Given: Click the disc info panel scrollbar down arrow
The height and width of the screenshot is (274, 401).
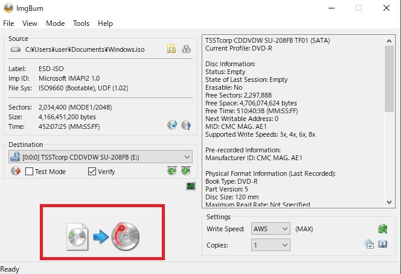Looking at the screenshot, I should 391,203.
